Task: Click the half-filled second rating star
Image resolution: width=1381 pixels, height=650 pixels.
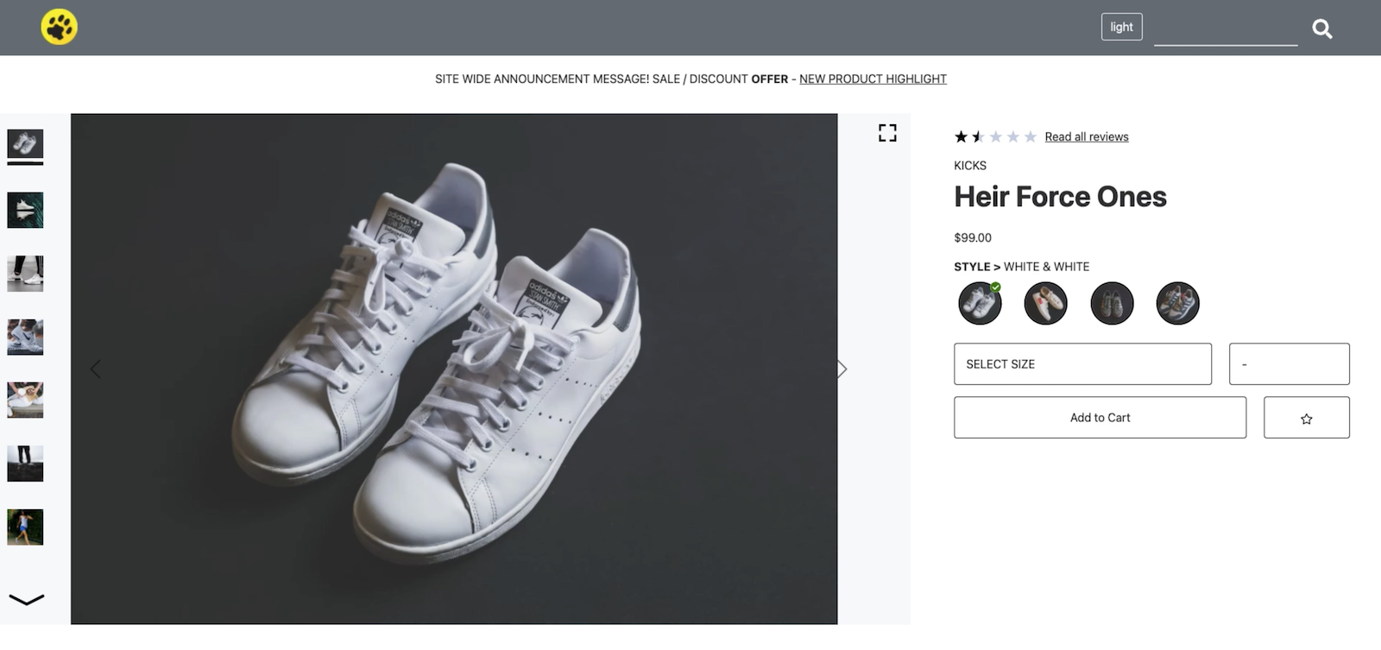Action: 977,136
